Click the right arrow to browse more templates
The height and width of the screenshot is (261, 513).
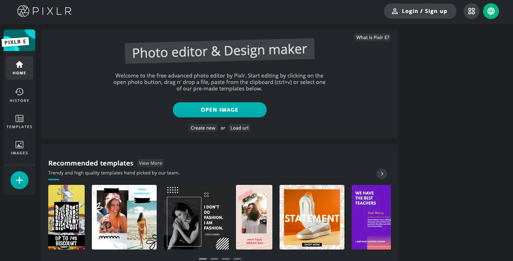(x=382, y=174)
